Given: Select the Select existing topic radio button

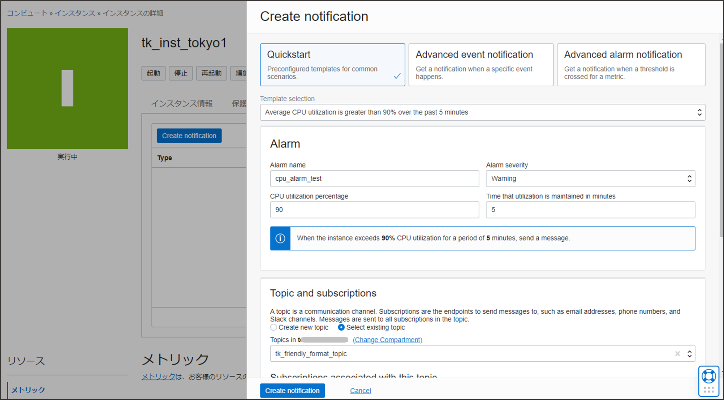Looking at the screenshot, I should (x=341, y=327).
